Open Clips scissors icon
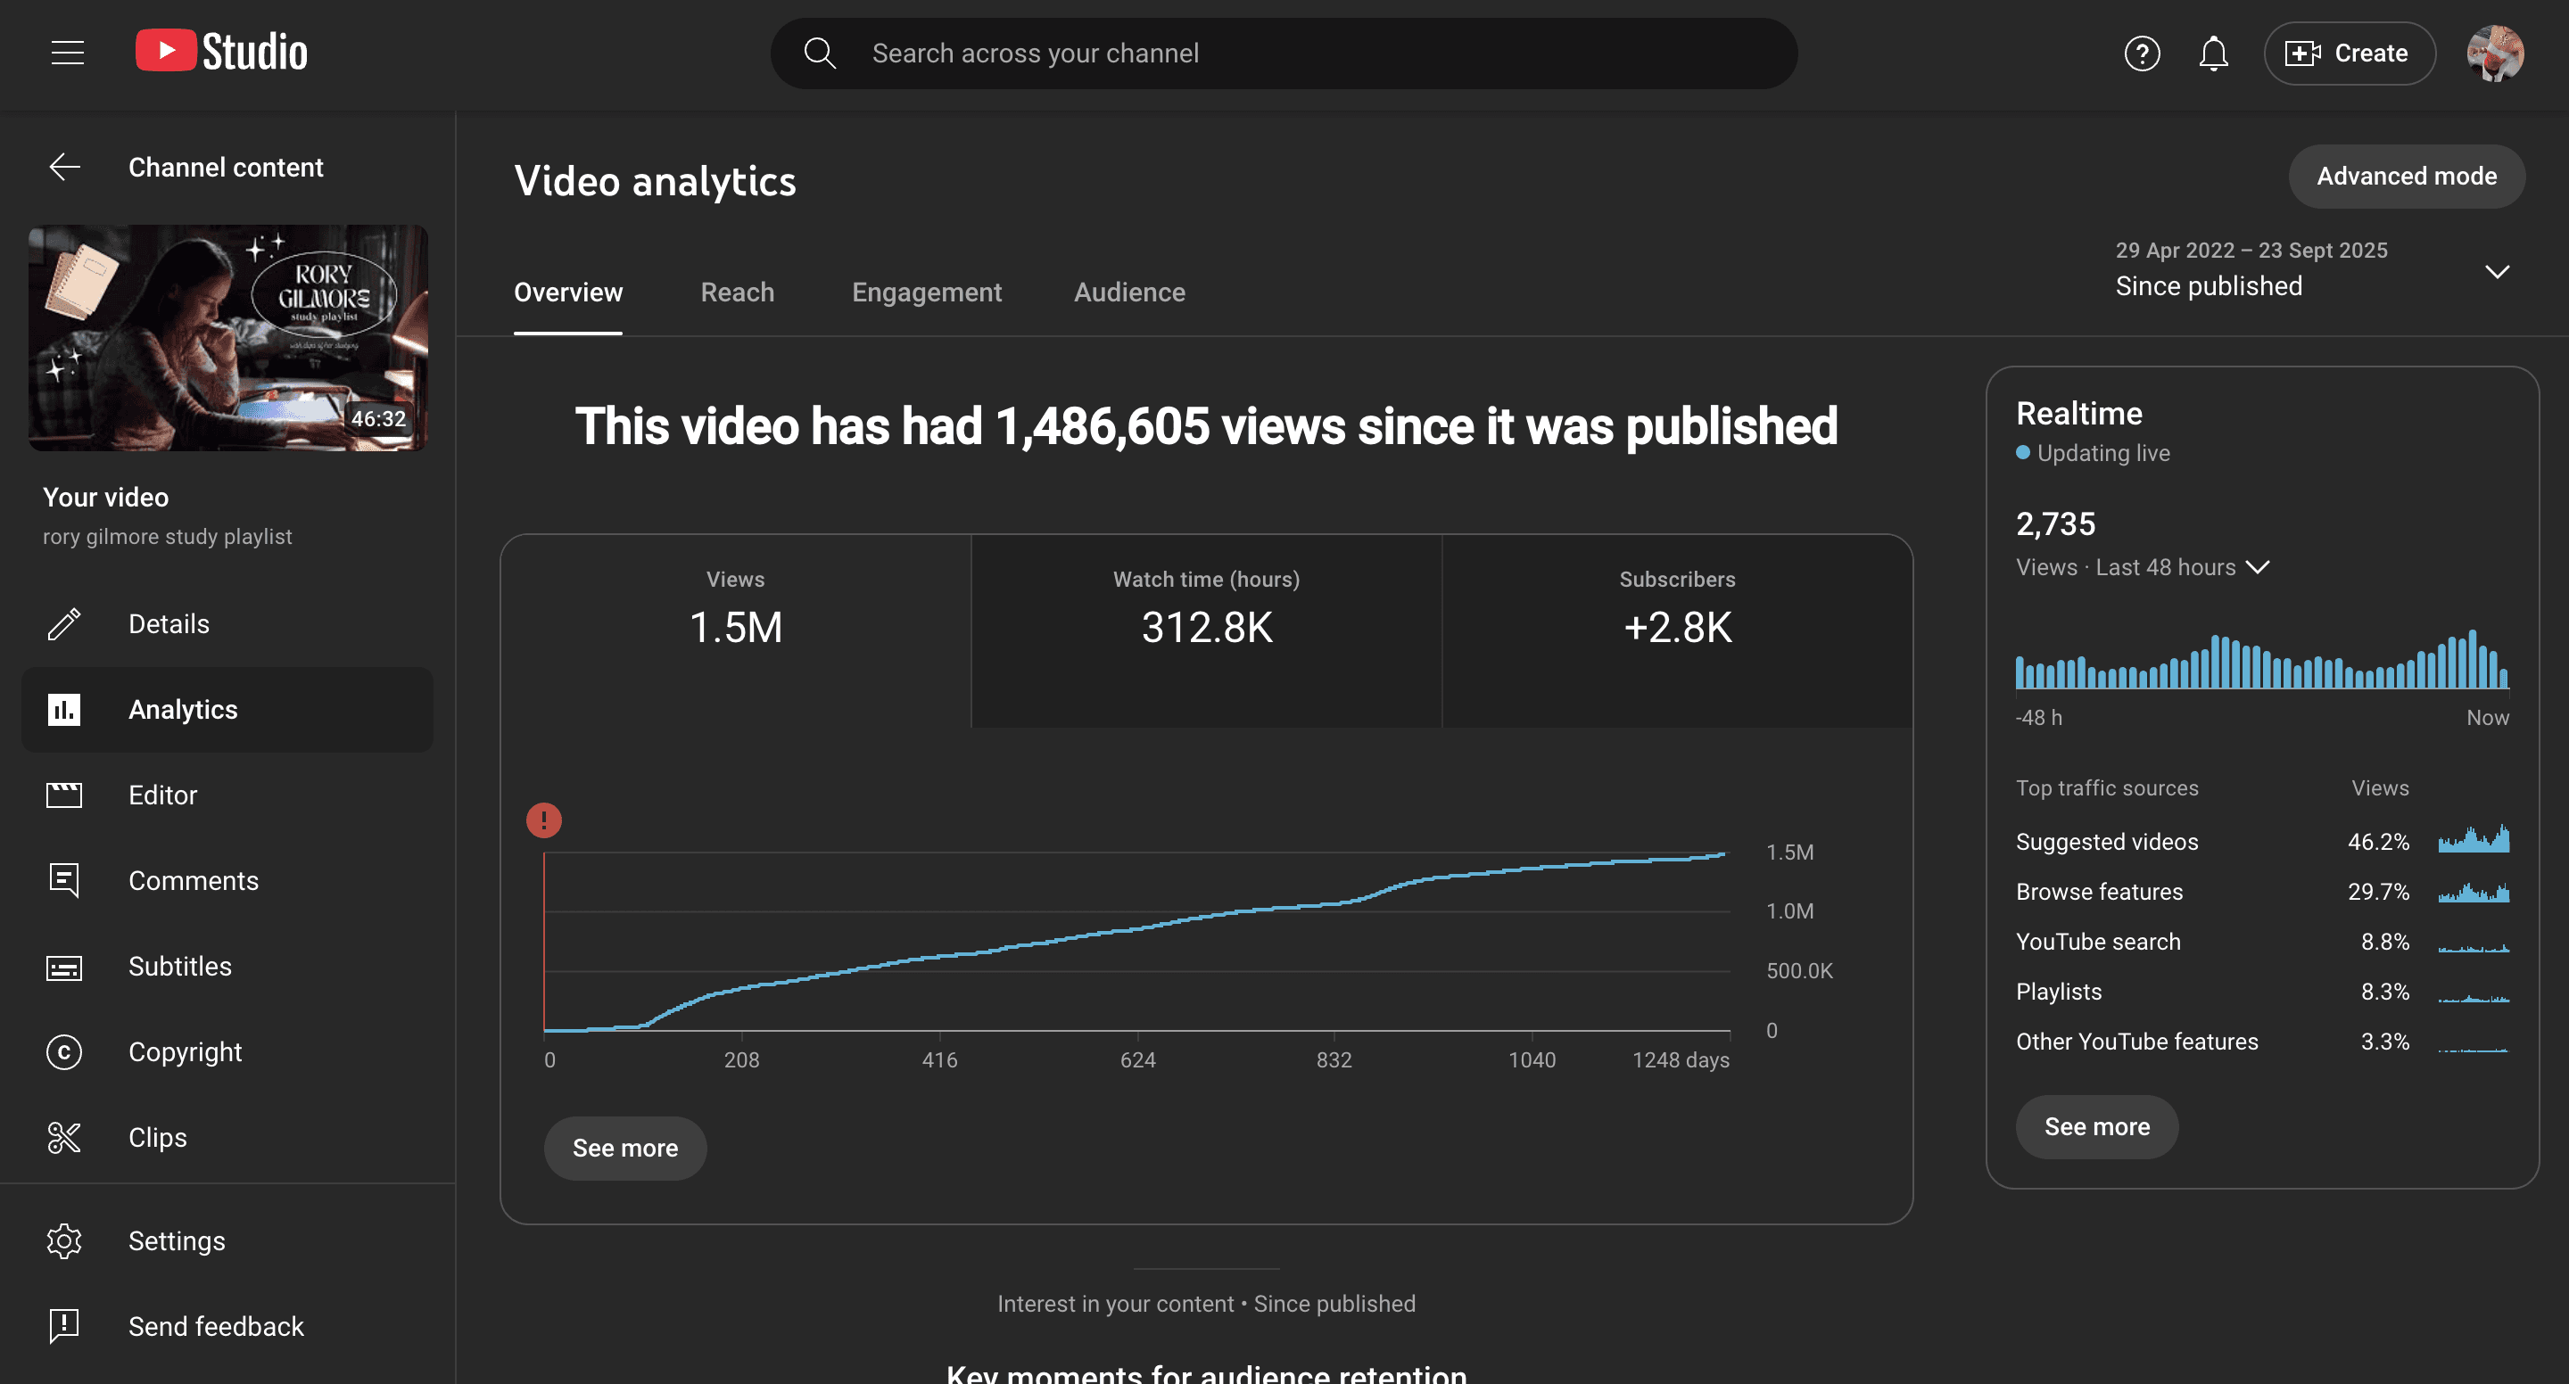 [65, 1138]
